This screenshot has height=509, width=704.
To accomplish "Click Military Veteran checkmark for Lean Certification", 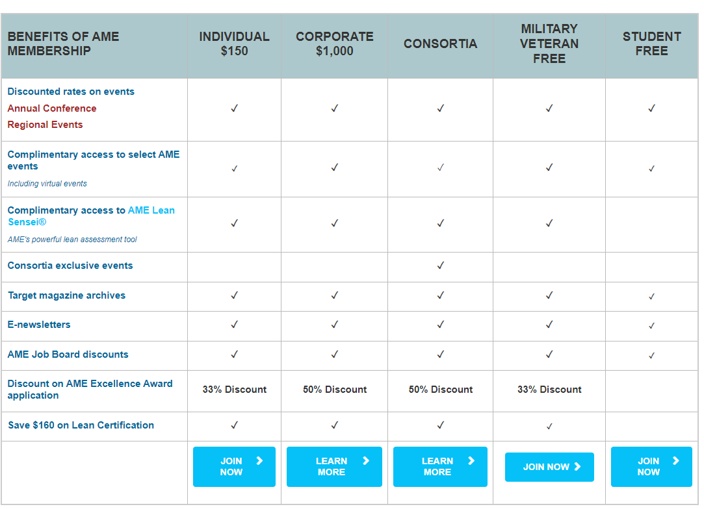I will point(549,427).
